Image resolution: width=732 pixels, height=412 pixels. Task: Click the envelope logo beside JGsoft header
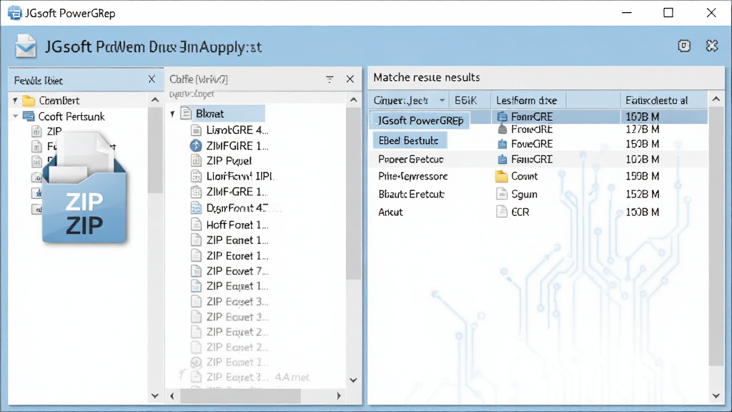point(25,46)
